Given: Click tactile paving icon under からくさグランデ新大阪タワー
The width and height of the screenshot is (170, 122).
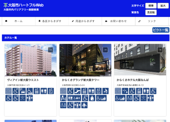Looking at the screenshot, I should 63,91.
